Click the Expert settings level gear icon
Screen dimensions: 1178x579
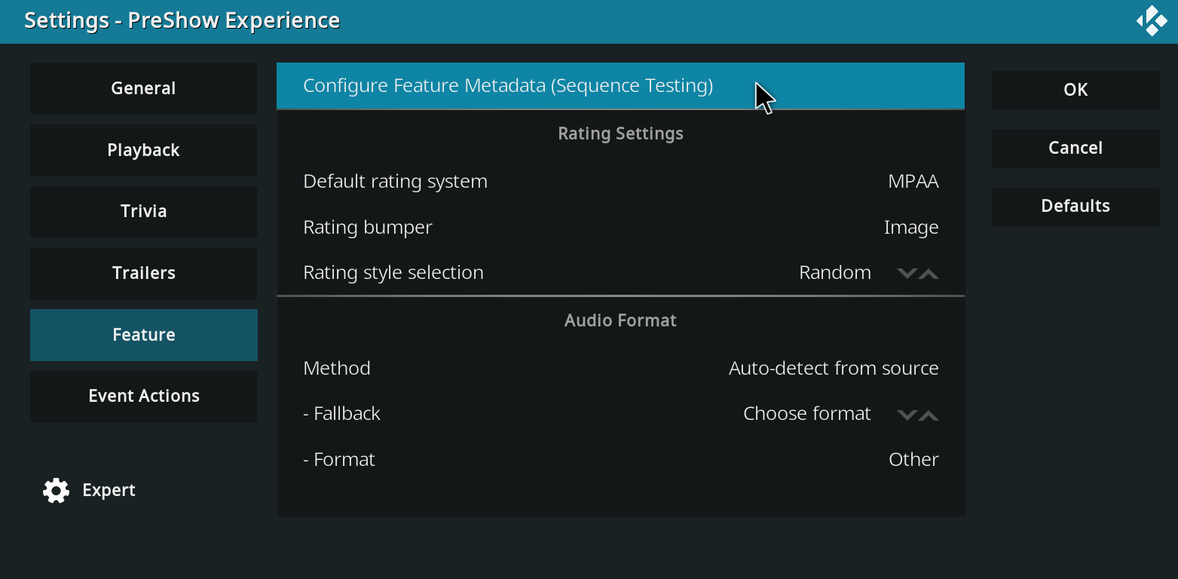pos(56,490)
